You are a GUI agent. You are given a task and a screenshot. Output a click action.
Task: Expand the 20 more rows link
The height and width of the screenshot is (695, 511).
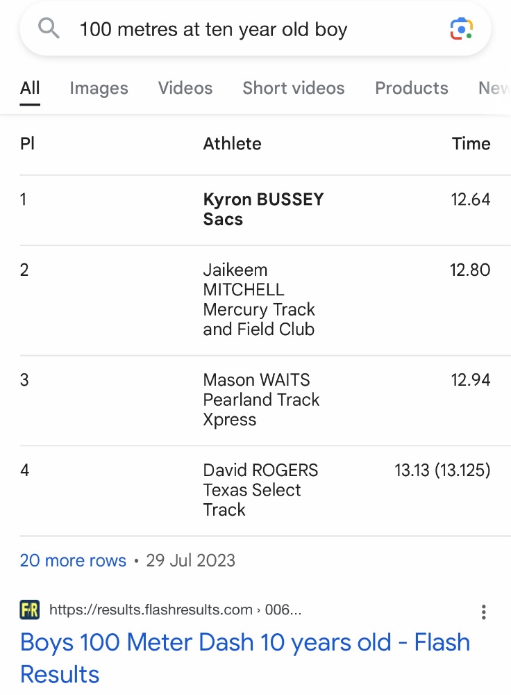[73, 560]
